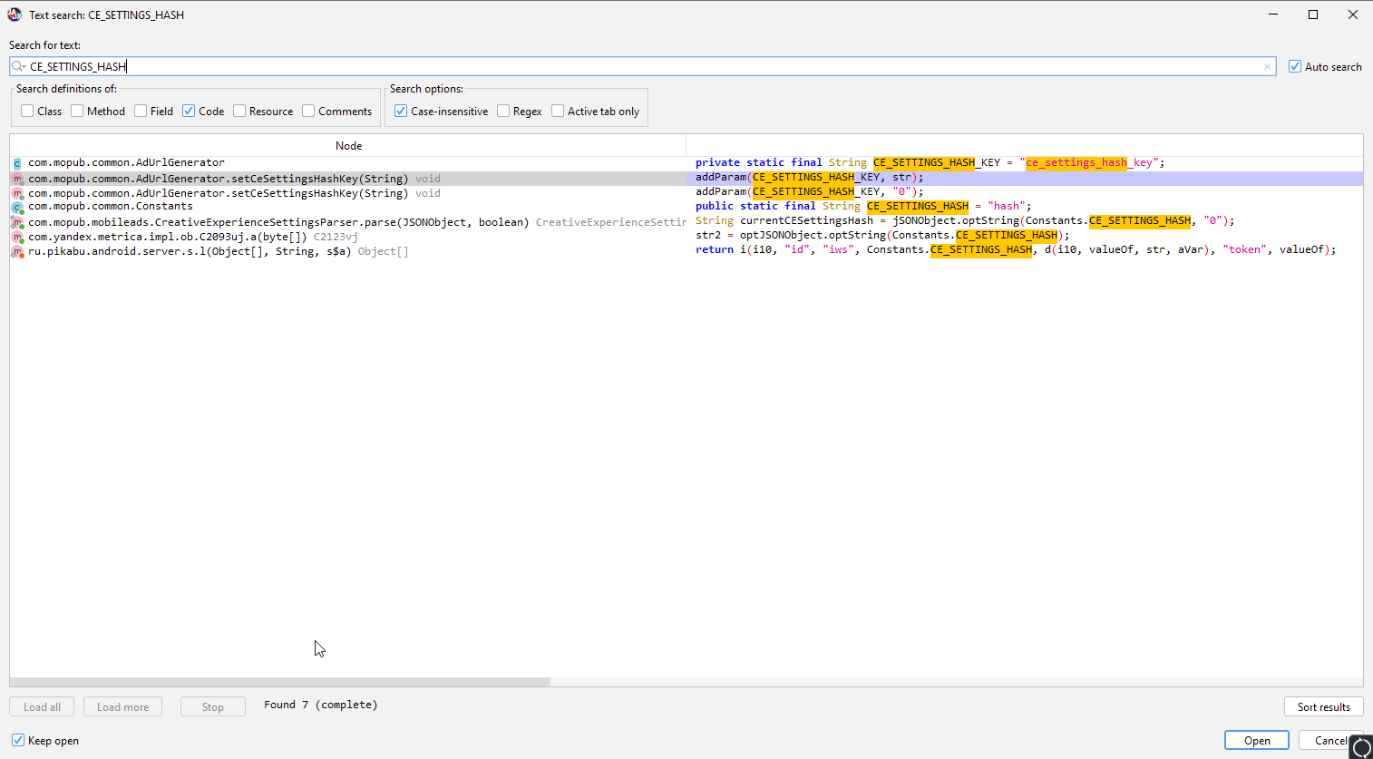Click class icon beside com.mopub.common.AdUrlGenerator
Screen dimensions: 1373x759
17,163
